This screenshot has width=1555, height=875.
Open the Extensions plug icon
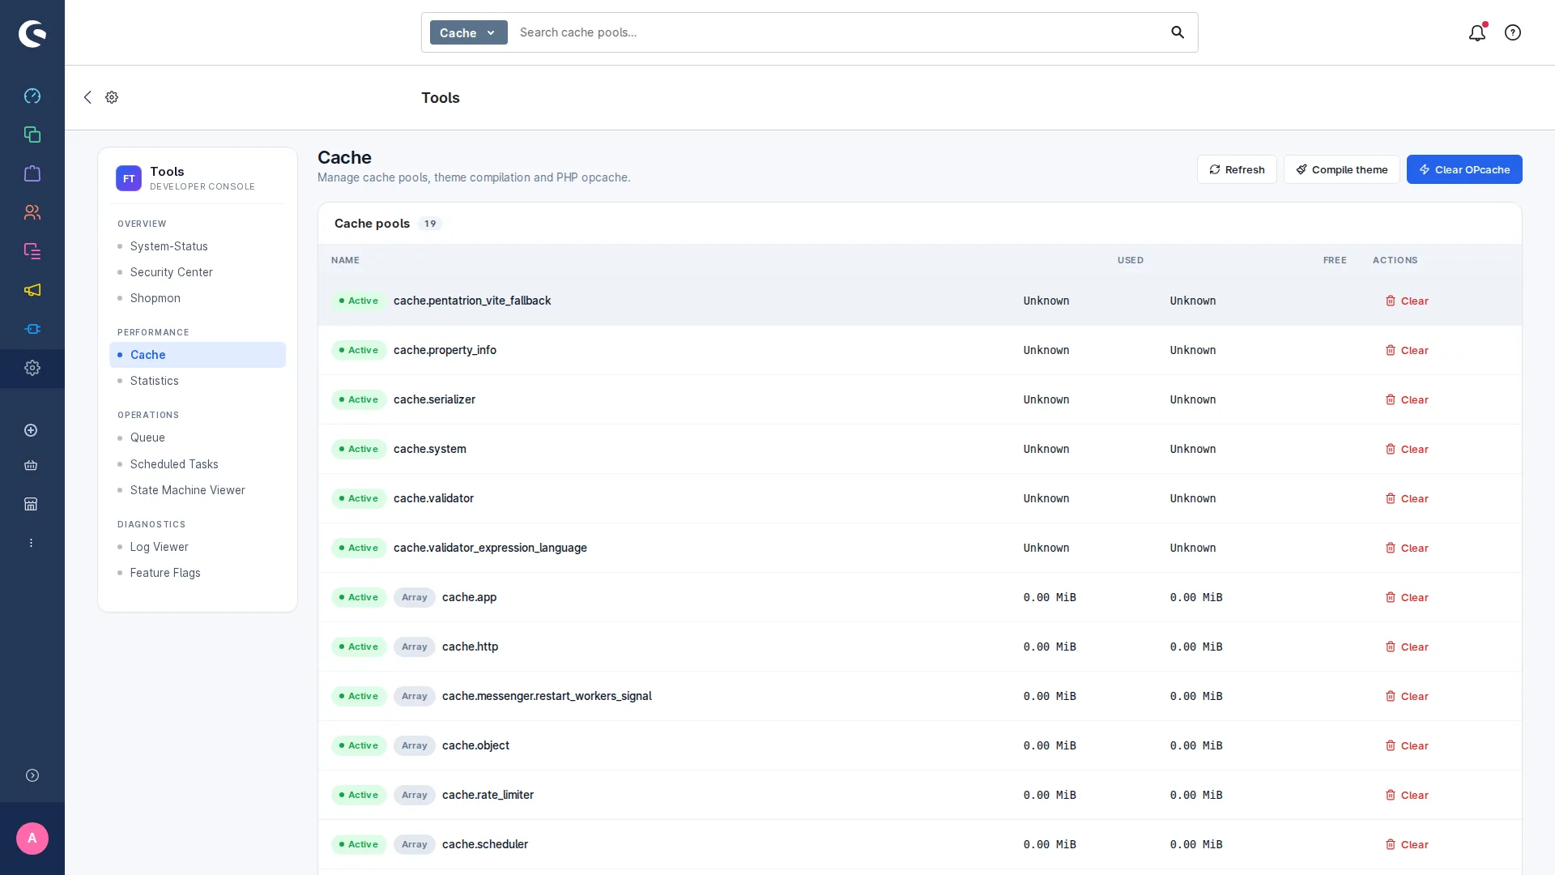pos(32,329)
